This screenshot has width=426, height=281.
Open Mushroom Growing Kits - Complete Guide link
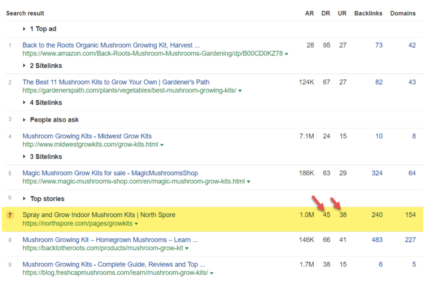(x=114, y=264)
